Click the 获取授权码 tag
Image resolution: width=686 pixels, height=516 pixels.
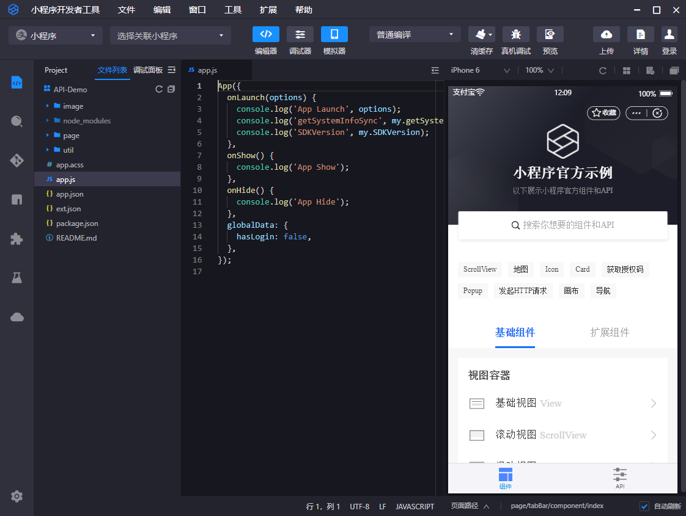pos(625,269)
